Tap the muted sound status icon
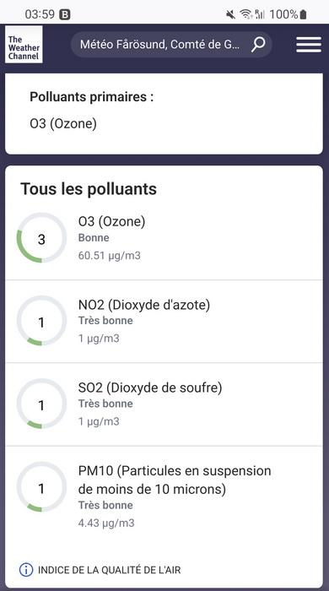Viewport: 329px width, 591px height. click(231, 14)
